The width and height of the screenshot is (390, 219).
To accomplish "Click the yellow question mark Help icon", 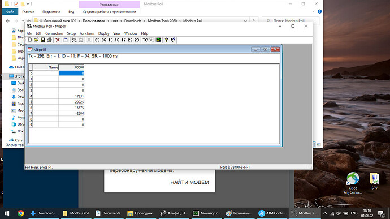I will click(x=166, y=40).
